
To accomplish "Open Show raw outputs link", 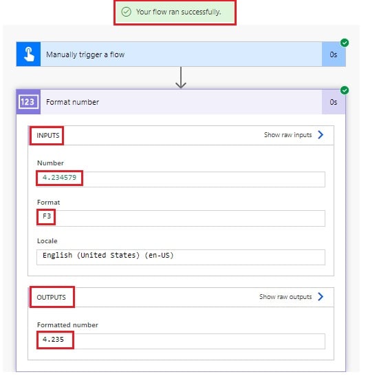I will coord(285,297).
